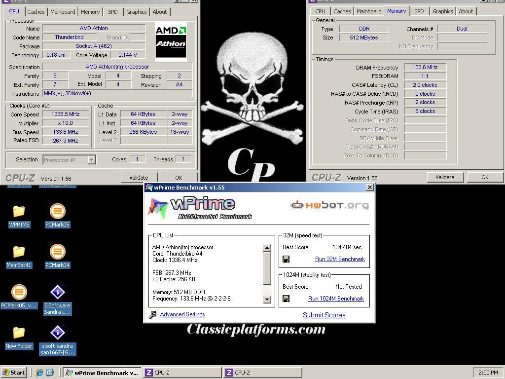Open the PCMark05 desktop shortcut
The height and width of the screenshot is (379, 505).
(57, 216)
